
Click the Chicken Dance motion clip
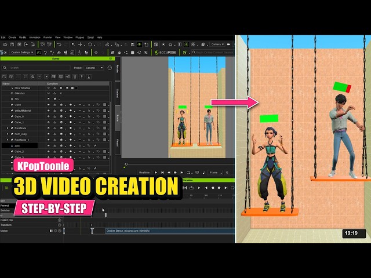click(170, 231)
